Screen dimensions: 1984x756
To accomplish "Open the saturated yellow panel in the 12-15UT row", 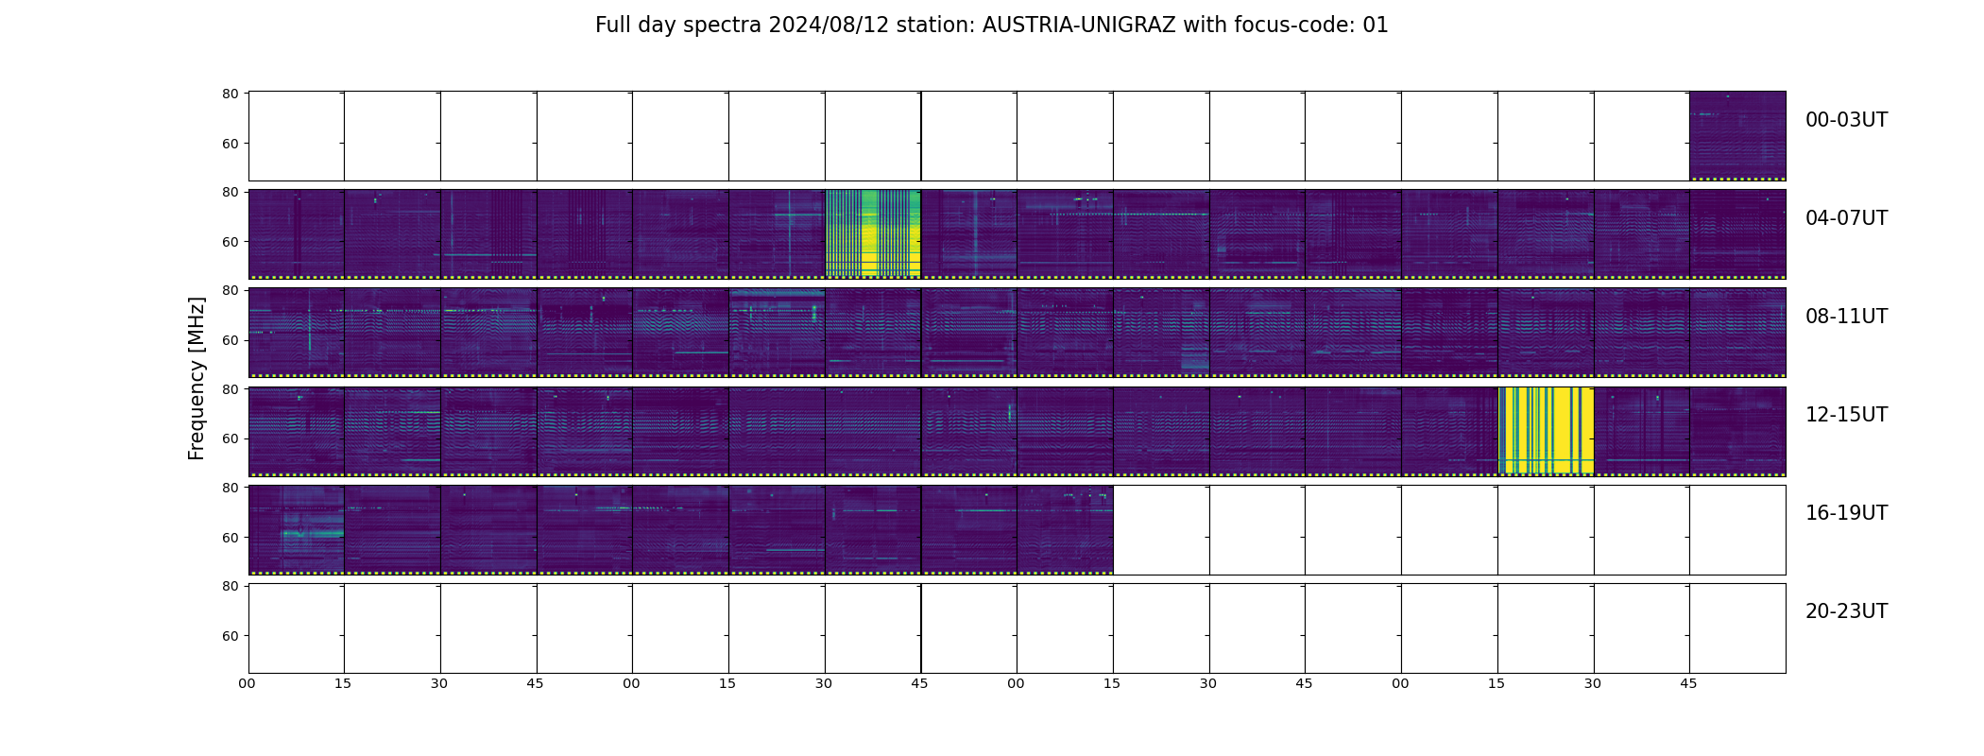I will point(1546,431).
